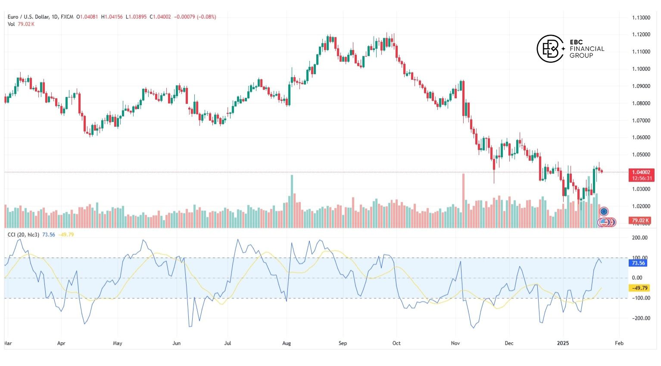Viewport: 661px width, 366px height.
Task: Select the Vol indicator legend label
Action: tap(11, 24)
